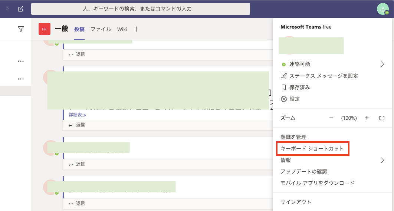Switch to the 投稿 tab
The height and width of the screenshot is (211, 394).
pos(79,29)
